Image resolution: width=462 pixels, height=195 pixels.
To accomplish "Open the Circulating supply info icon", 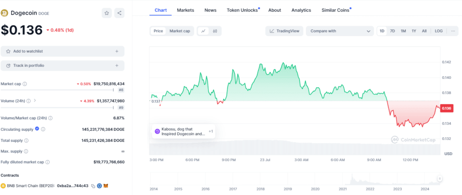I will click(43, 129).
